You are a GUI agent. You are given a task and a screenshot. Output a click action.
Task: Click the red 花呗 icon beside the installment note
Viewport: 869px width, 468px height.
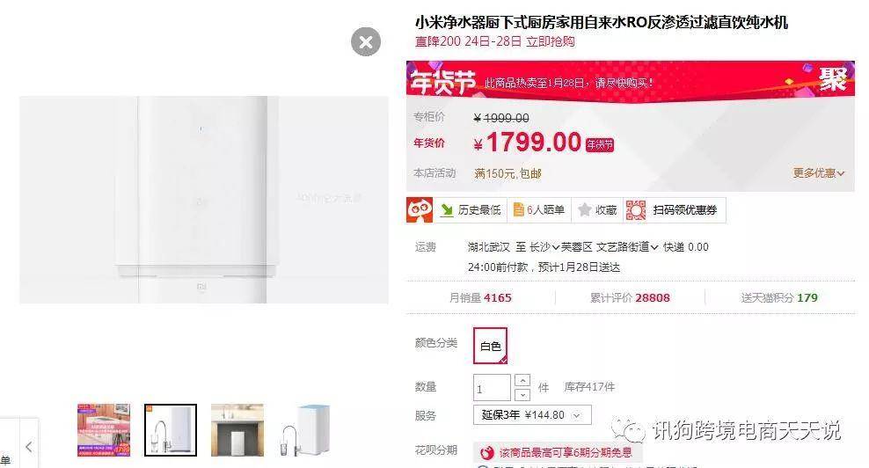click(486, 453)
